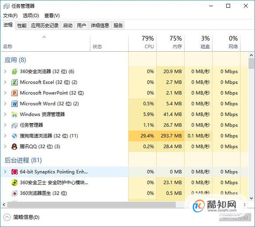The width and height of the screenshot is (255, 227).
Task: Click the 360安全卫士 green icon
Action: (x=14, y=183)
